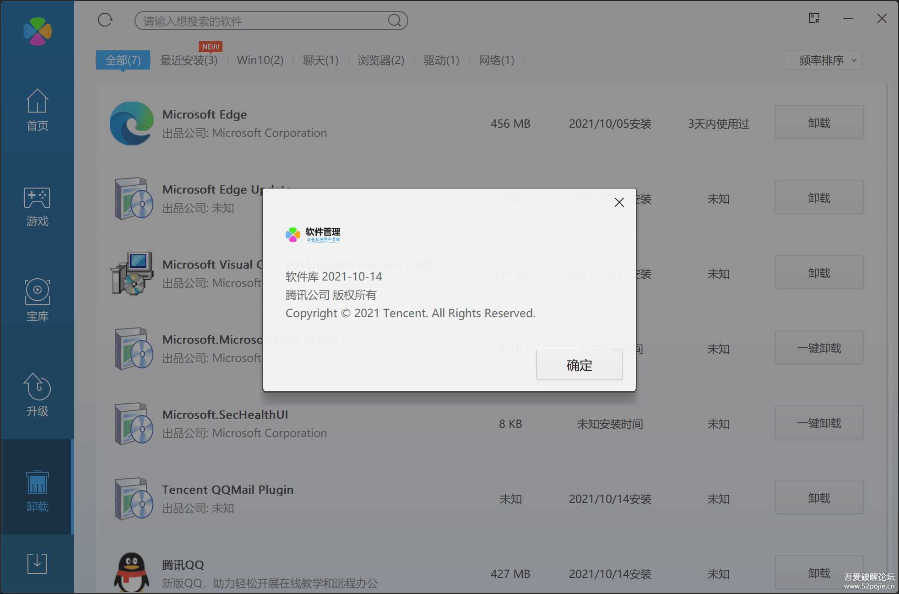The image size is (899, 594).
Task: Open the Win10(2) category tab
Action: [260, 60]
